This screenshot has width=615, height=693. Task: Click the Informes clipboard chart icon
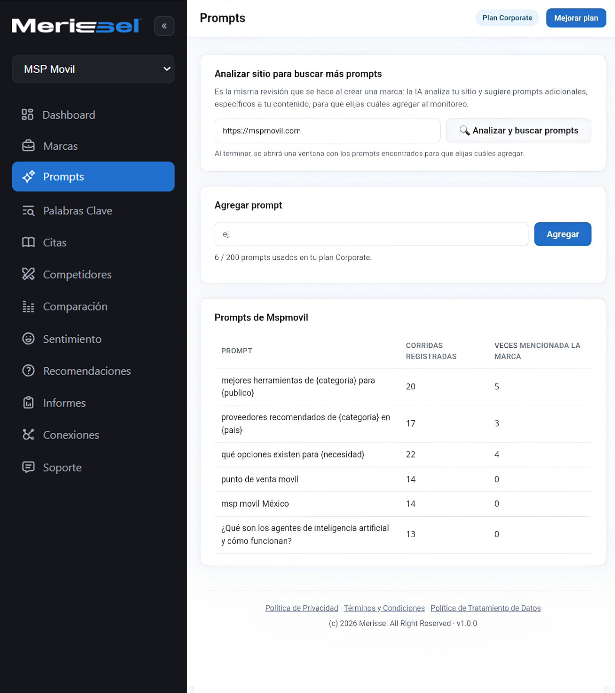click(29, 403)
